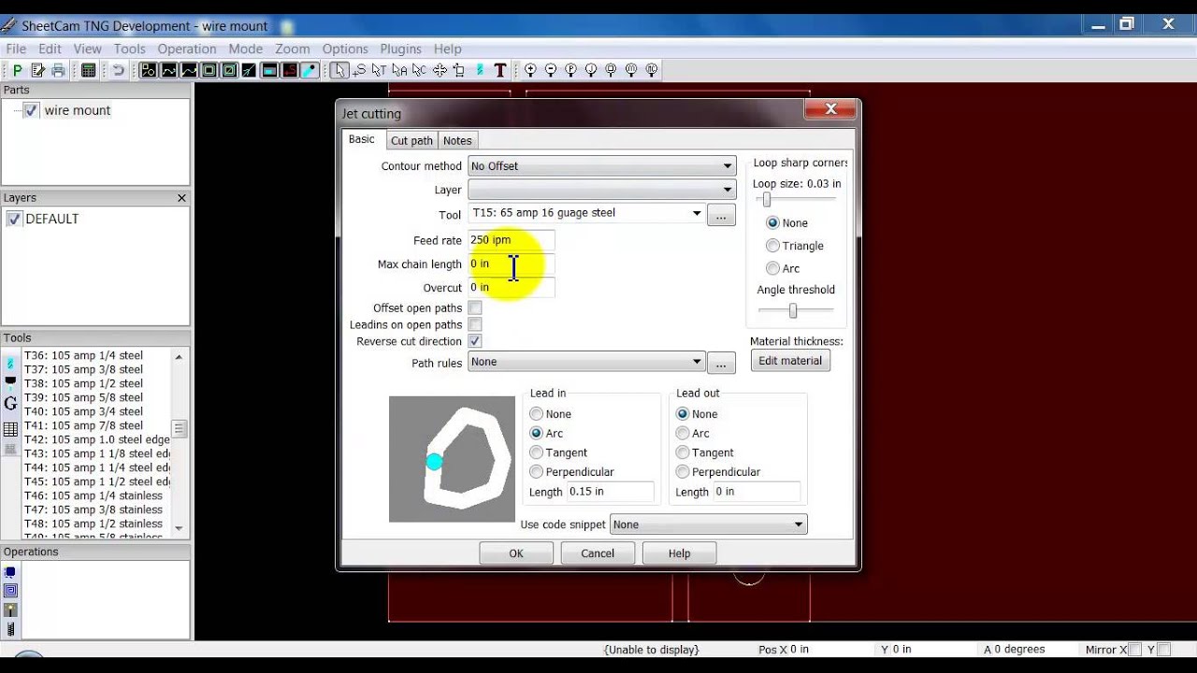The image size is (1197, 673).
Task: Select the text tool T icon
Action: click(500, 70)
